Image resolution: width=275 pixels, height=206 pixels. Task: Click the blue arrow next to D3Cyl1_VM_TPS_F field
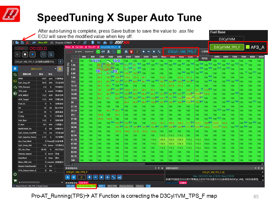point(60,62)
